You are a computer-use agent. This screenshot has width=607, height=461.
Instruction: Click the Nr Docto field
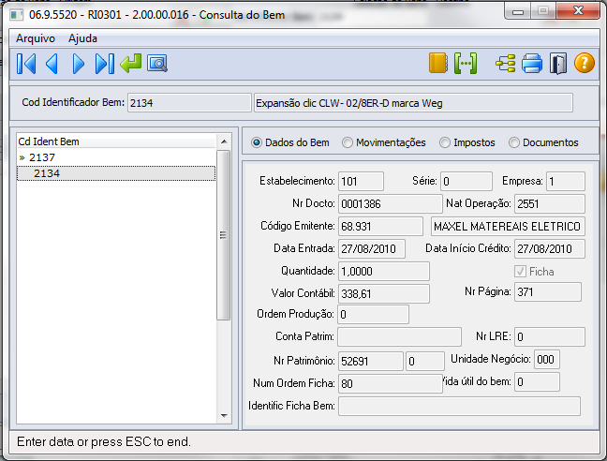pos(391,204)
